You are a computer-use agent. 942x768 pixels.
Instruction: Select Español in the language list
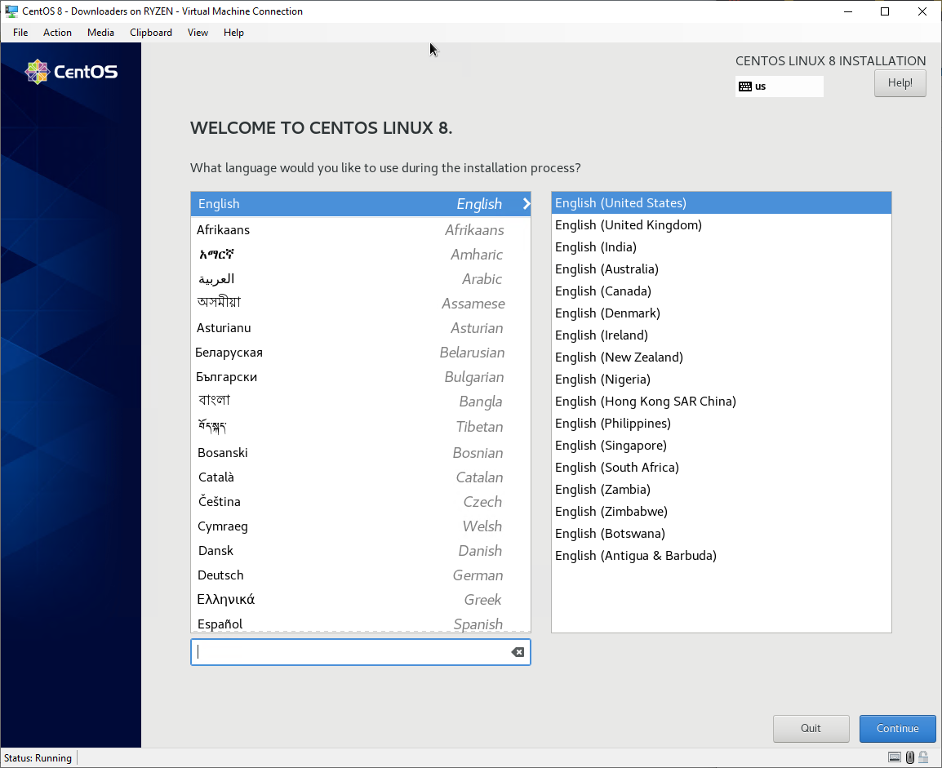(361, 623)
